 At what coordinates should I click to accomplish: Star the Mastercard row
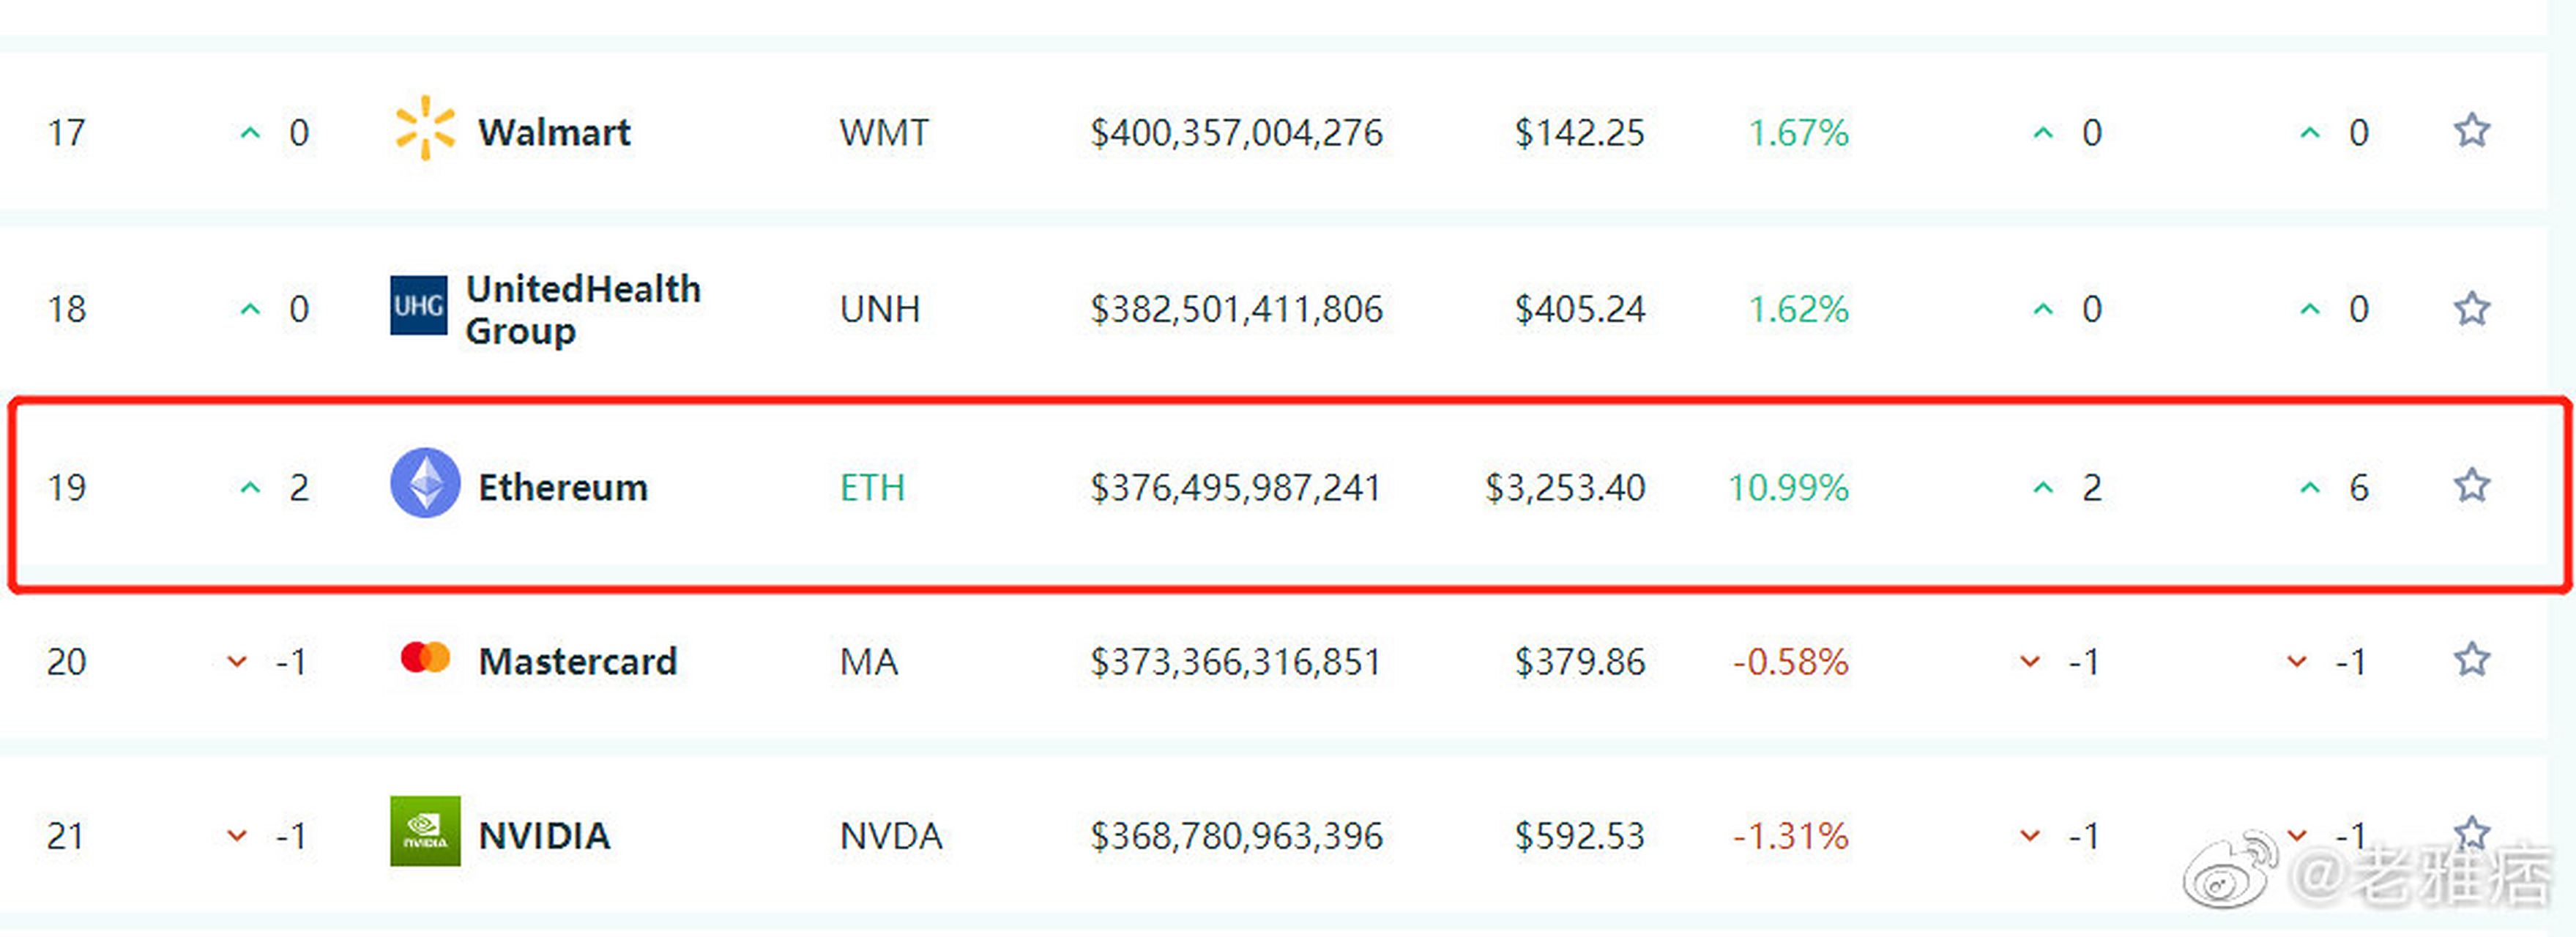point(2471,660)
